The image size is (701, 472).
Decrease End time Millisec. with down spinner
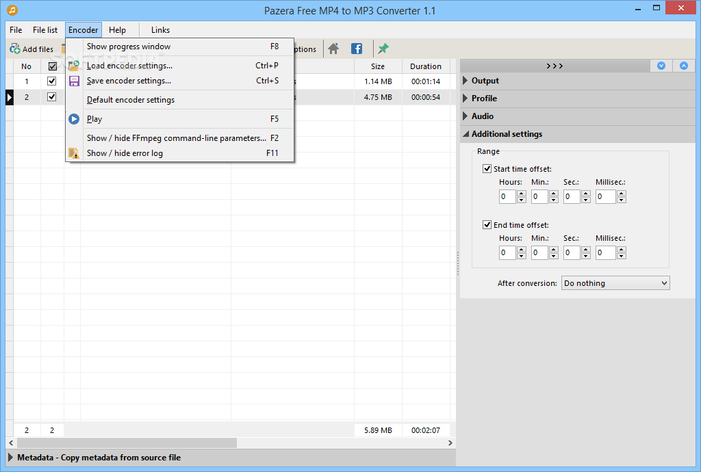pos(622,257)
